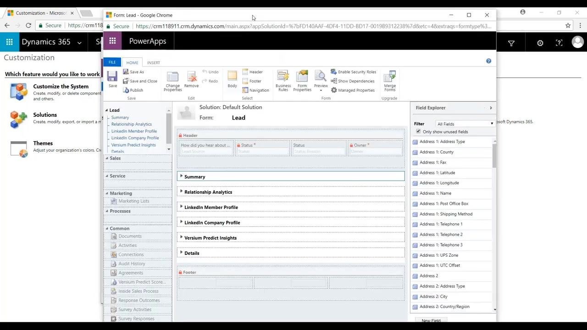Select Address 1: County field
587x330 pixels.
click(437, 152)
